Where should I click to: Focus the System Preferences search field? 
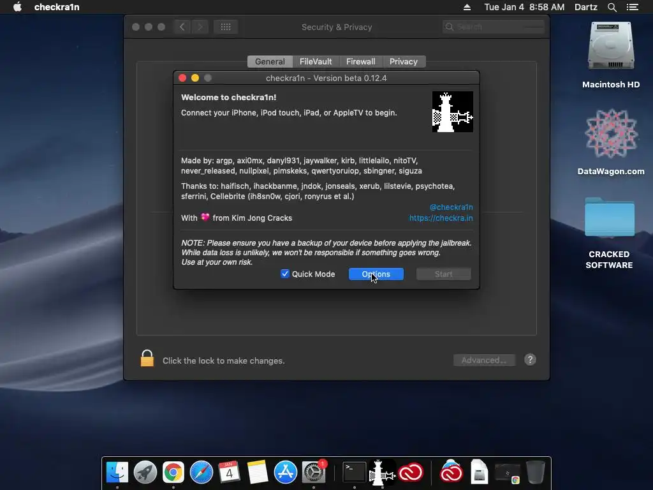coord(494,27)
